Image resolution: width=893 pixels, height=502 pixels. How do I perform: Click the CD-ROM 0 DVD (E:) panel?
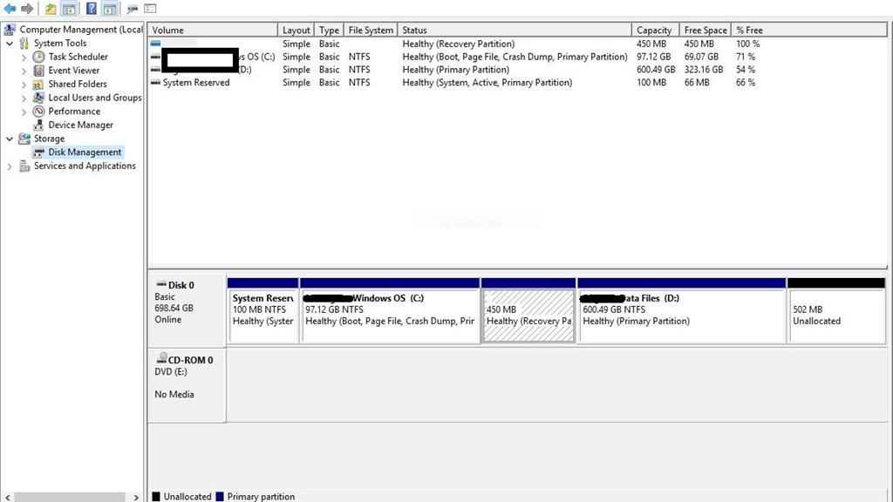point(187,386)
